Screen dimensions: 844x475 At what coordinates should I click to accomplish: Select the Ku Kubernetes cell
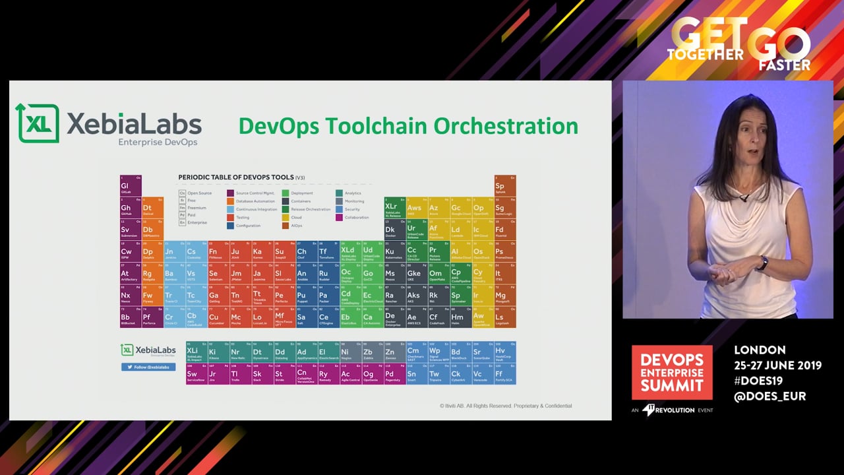(395, 251)
